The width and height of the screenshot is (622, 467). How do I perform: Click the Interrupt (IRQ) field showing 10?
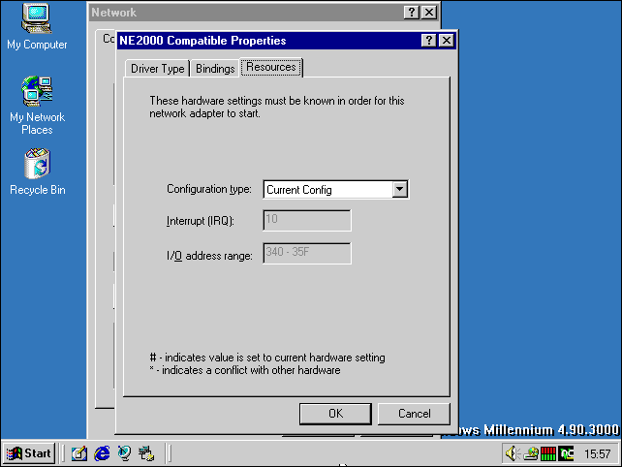[x=307, y=220]
